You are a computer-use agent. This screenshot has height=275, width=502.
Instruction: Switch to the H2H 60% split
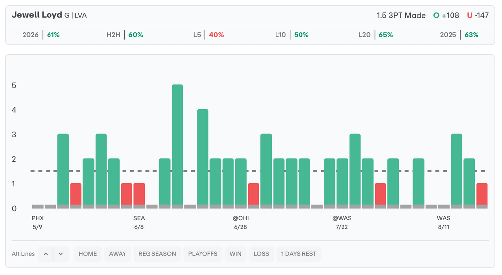[125, 35]
